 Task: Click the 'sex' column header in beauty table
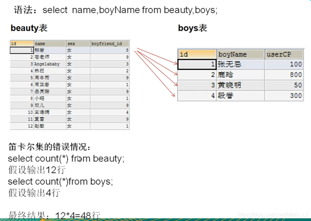click(x=78, y=44)
